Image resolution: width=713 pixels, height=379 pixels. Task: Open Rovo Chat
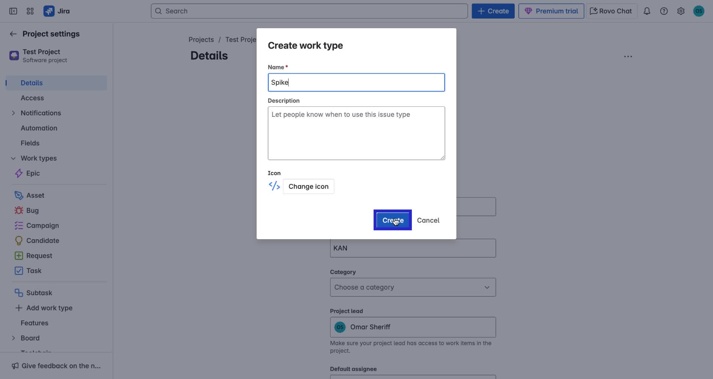tap(610, 11)
